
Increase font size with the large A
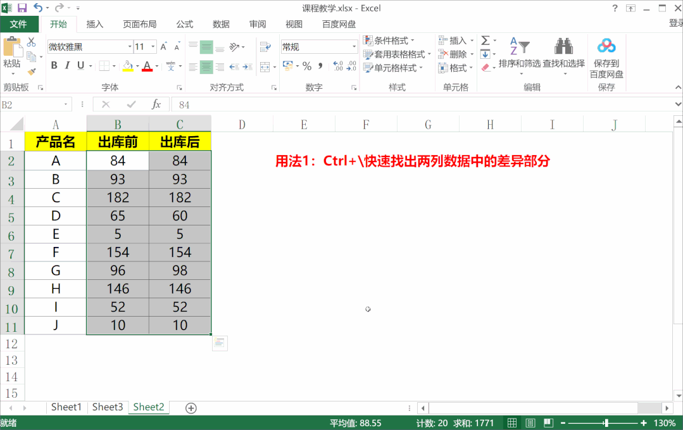(164, 47)
